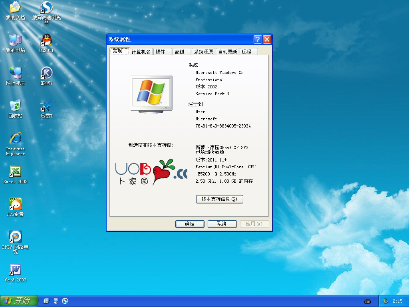Open Internet Explorer desktop icon
This screenshot has width=409, height=307.
[x=16, y=144]
